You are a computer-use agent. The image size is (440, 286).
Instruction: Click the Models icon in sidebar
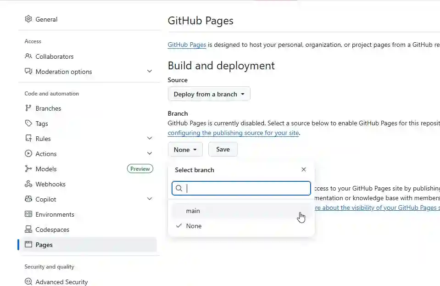click(x=28, y=168)
